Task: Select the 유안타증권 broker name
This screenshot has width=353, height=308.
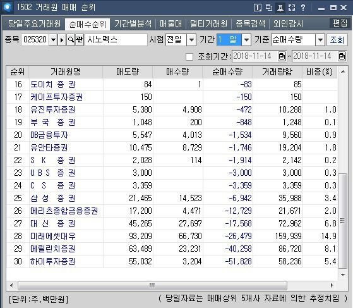Action: [x=49, y=148]
